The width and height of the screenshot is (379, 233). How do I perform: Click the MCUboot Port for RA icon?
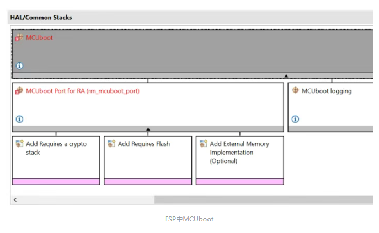(19, 91)
